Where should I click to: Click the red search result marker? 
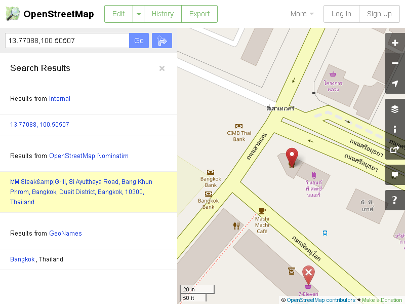(x=292, y=157)
